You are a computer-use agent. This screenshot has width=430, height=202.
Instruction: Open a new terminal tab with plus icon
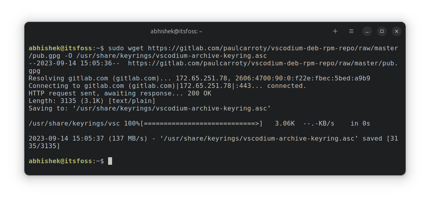[335, 31]
